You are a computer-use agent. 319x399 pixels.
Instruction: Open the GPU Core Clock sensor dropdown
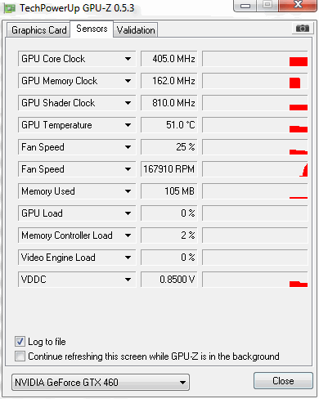click(x=128, y=59)
